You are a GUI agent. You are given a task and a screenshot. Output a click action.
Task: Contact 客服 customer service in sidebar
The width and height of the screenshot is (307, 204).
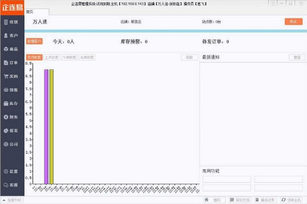tap(11, 185)
